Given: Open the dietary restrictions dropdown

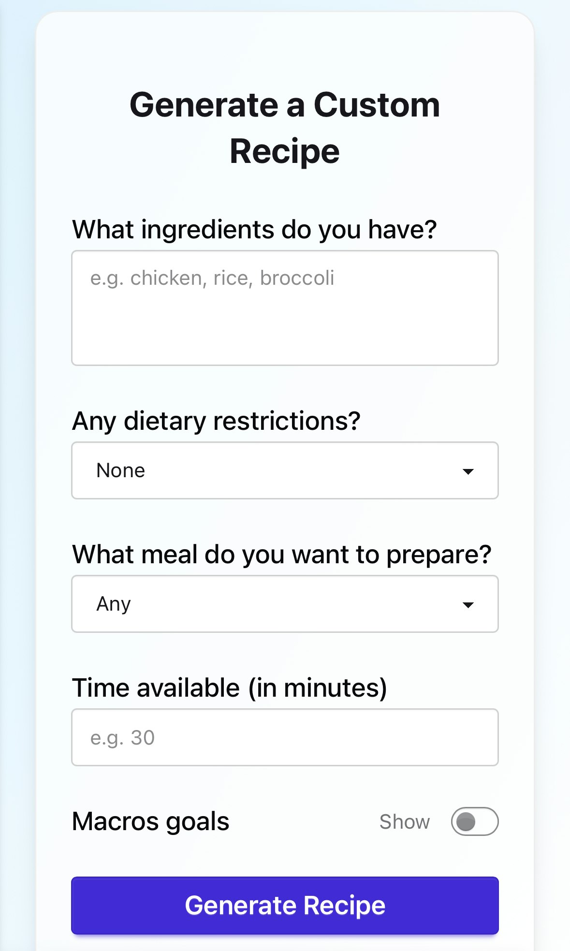Looking at the screenshot, I should pos(285,470).
